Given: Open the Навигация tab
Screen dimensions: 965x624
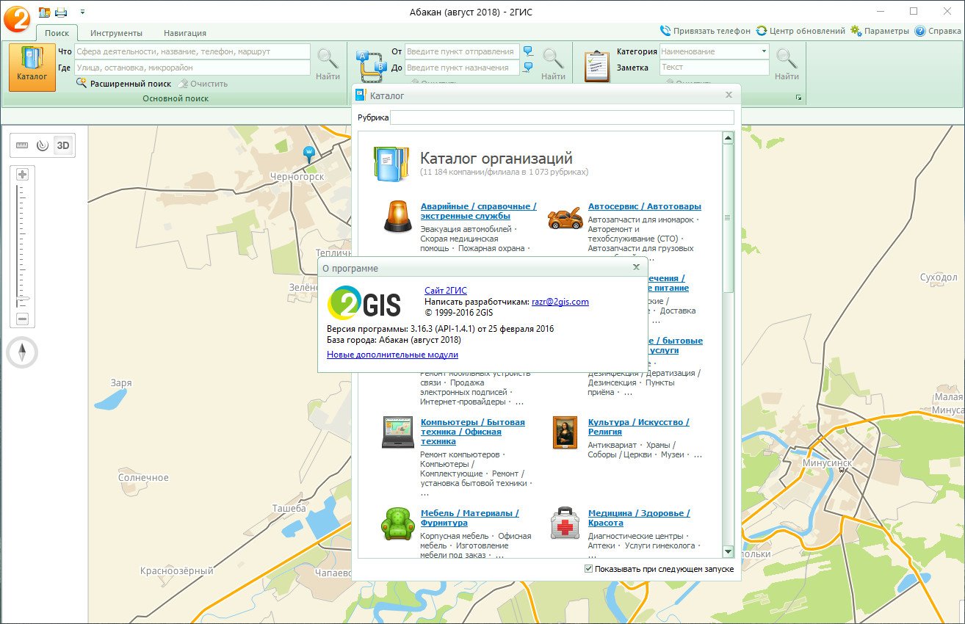Looking at the screenshot, I should click(x=185, y=33).
